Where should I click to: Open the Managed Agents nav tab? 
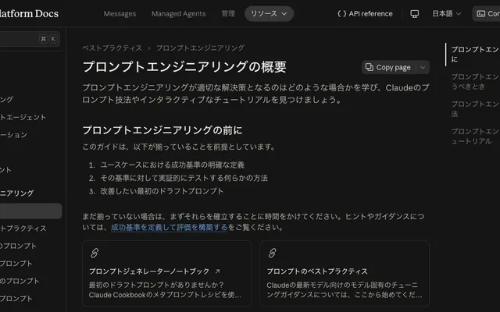(x=178, y=14)
